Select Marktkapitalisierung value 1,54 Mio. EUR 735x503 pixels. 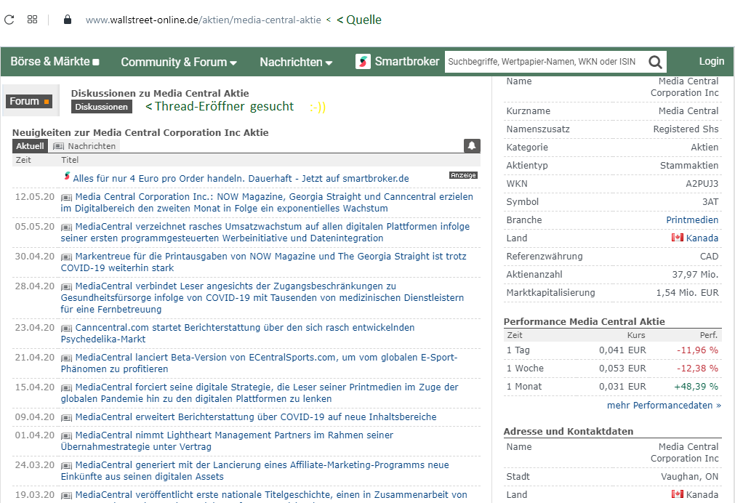tap(687, 293)
